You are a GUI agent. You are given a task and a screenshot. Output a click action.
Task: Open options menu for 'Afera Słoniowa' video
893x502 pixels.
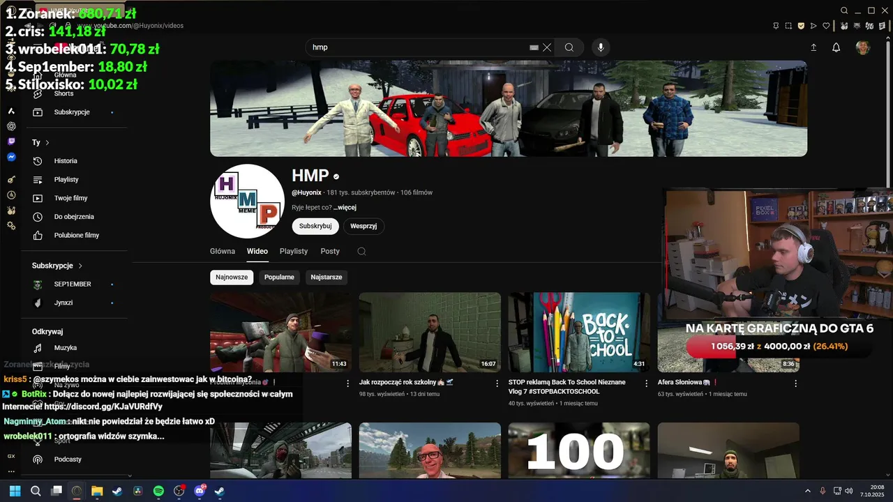click(x=795, y=383)
